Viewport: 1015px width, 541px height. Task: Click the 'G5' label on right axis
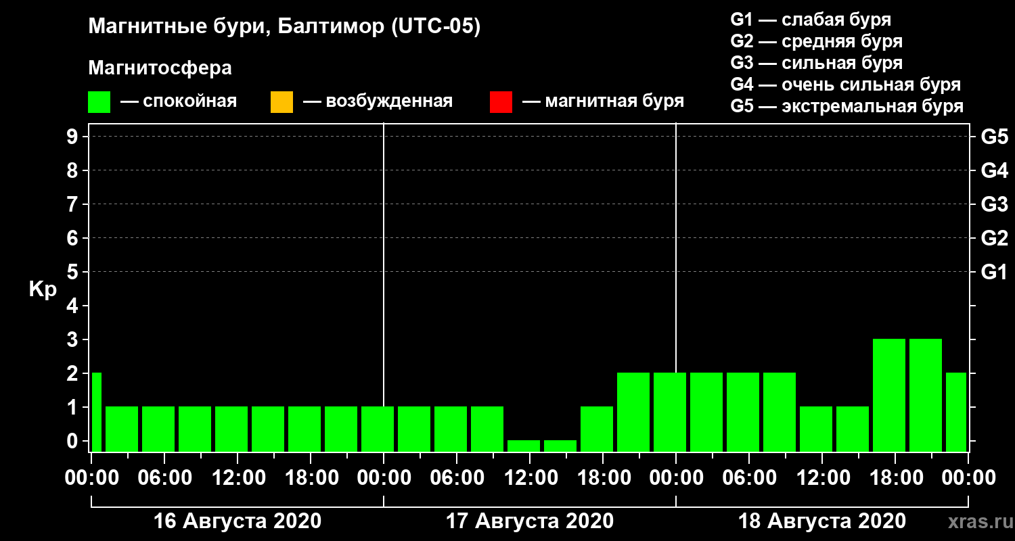click(x=994, y=137)
